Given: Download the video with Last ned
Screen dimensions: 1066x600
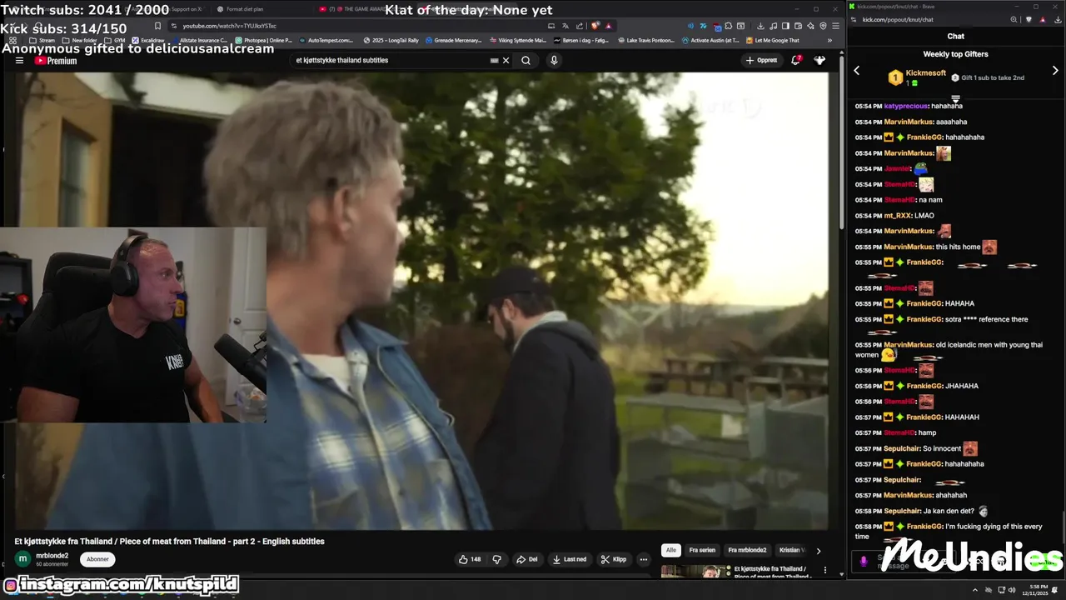Looking at the screenshot, I should pyautogui.click(x=570, y=559).
